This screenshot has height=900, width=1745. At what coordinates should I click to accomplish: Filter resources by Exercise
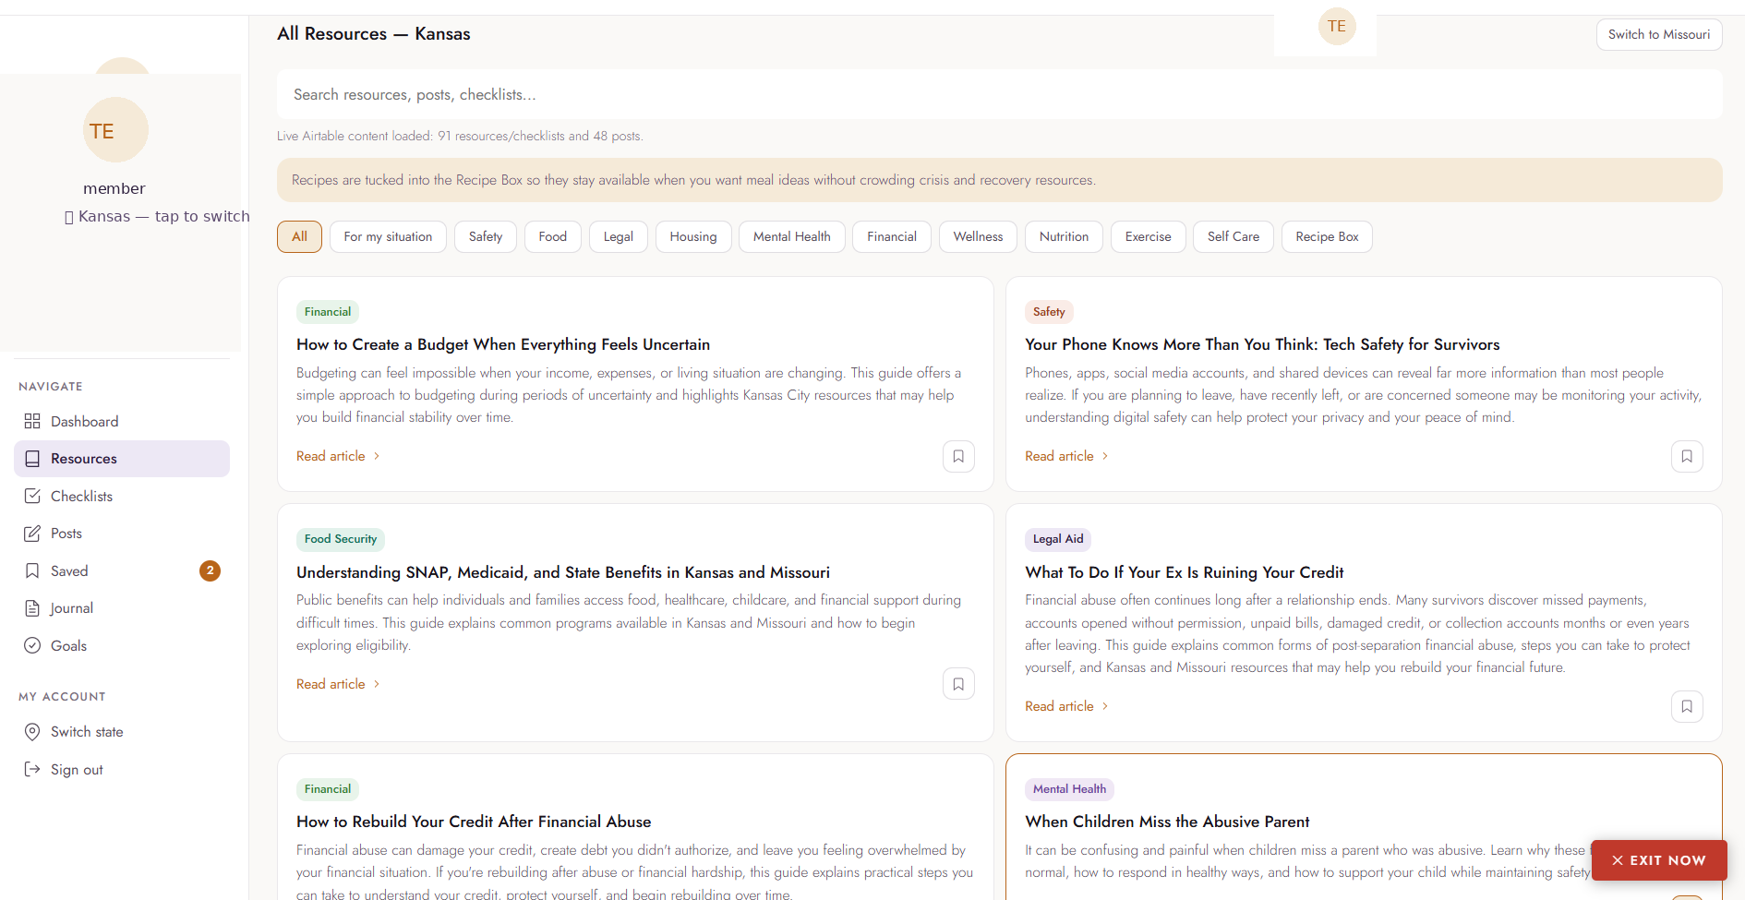point(1148,236)
